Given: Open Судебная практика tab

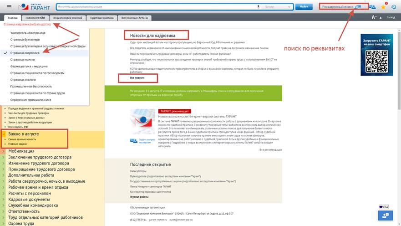Looking at the screenshot, I should [x=102, y=18].
